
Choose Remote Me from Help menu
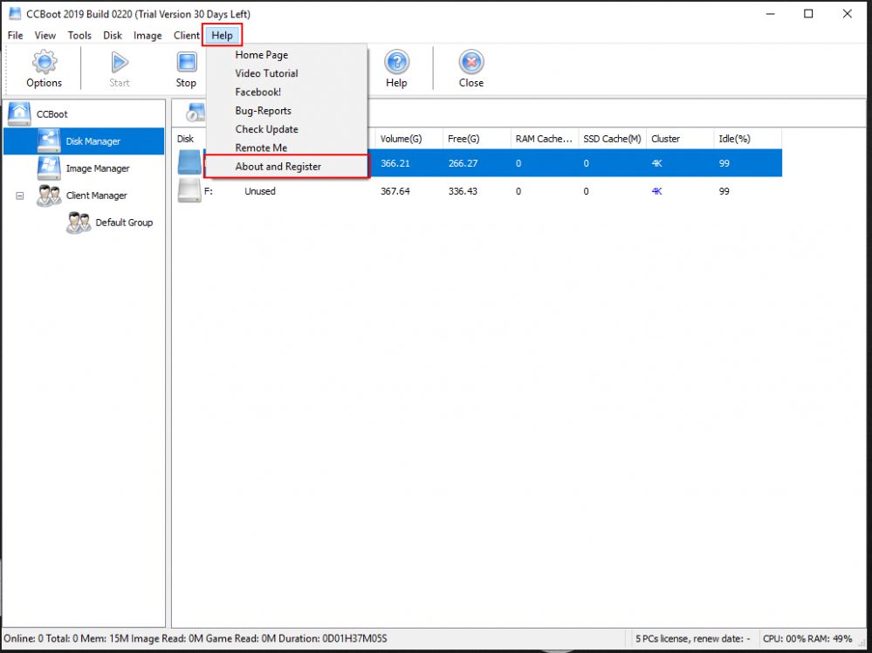tap(261, 148)
